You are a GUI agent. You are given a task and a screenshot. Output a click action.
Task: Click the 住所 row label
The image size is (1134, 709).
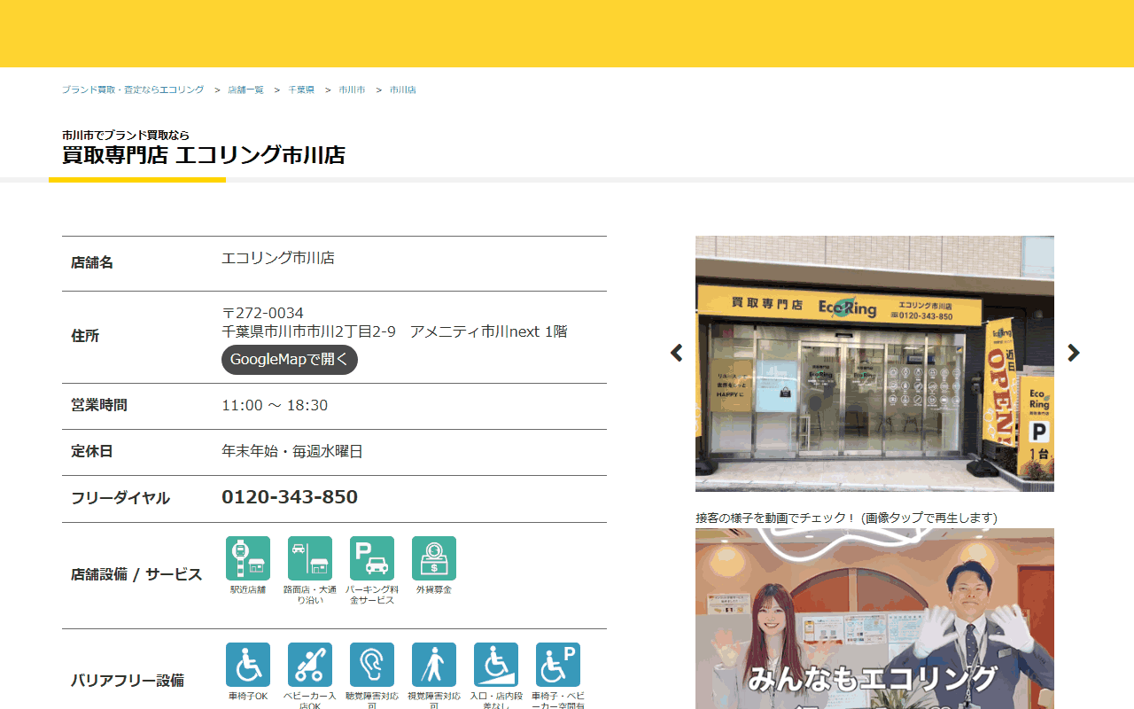pyautogui.click(x=85, y=337)
